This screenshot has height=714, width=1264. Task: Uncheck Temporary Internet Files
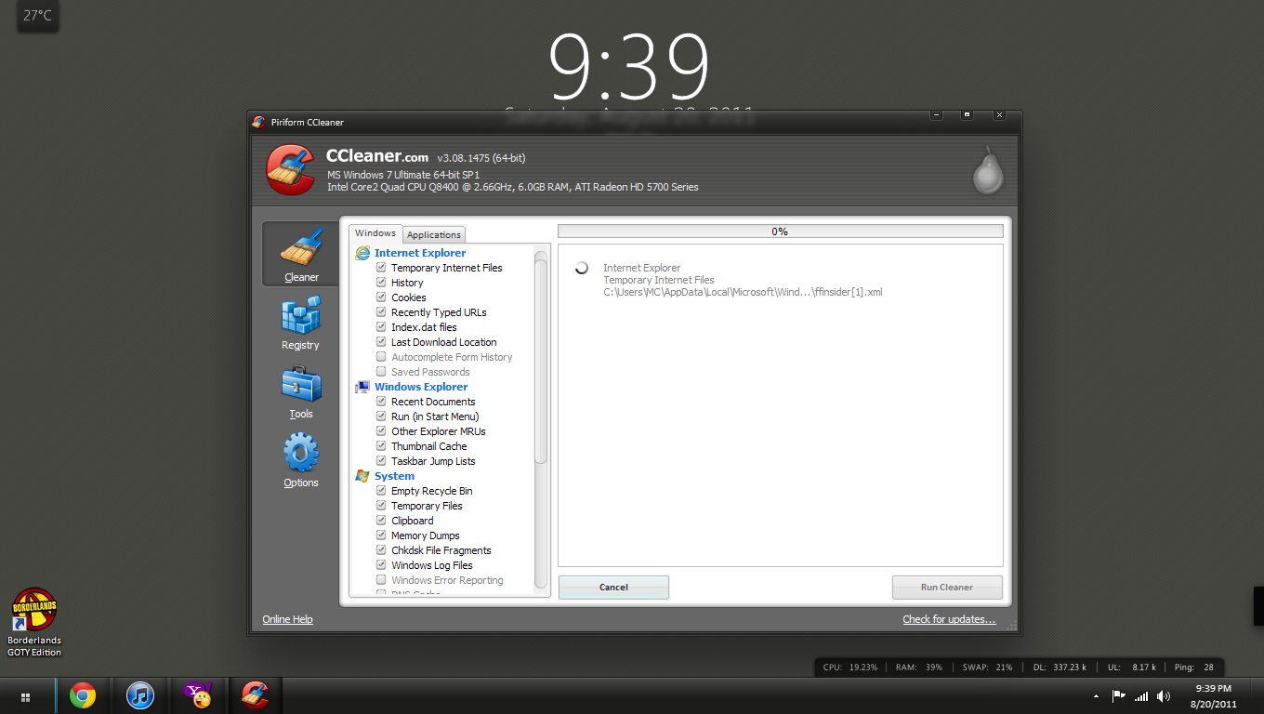pos(381,268)
